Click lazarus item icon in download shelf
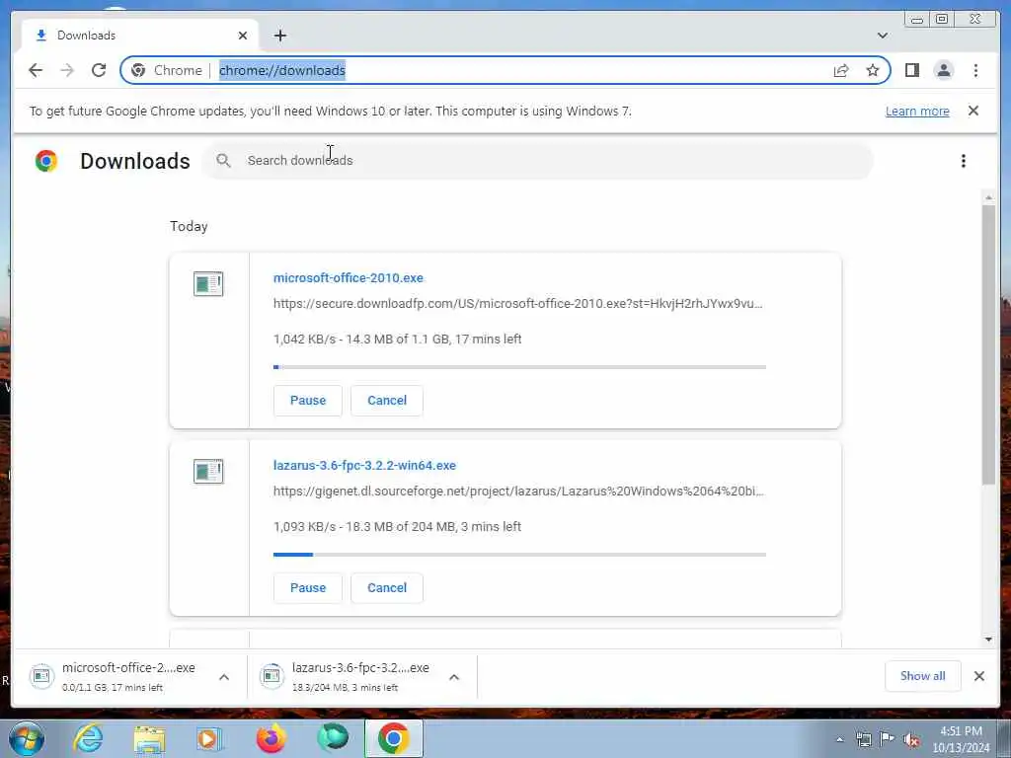Screen dimensions: 1011x758 (272, 676)
